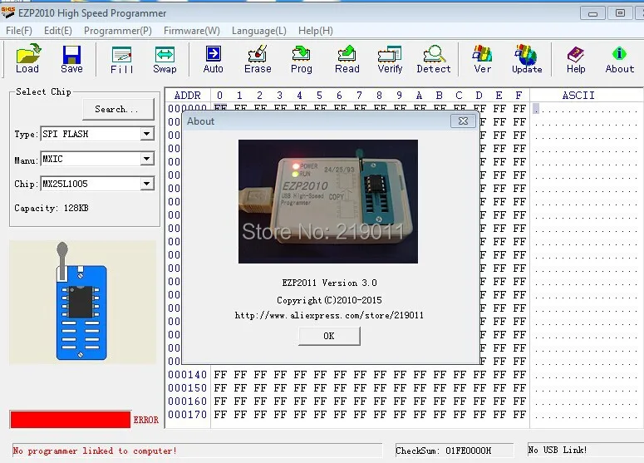The height and width of the screenshot is (463, 644).
Task: Close the About dialog
Action: [x=463, y=121]
